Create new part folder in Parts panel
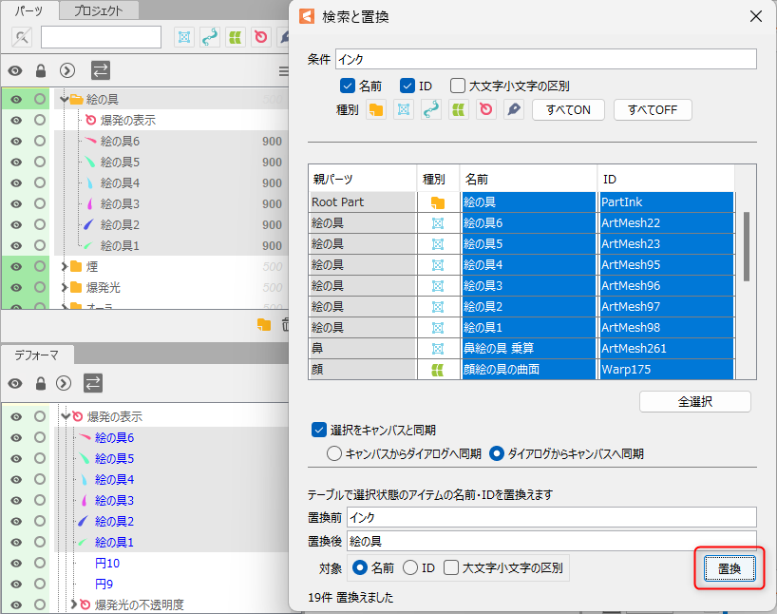 pos(264,325)
